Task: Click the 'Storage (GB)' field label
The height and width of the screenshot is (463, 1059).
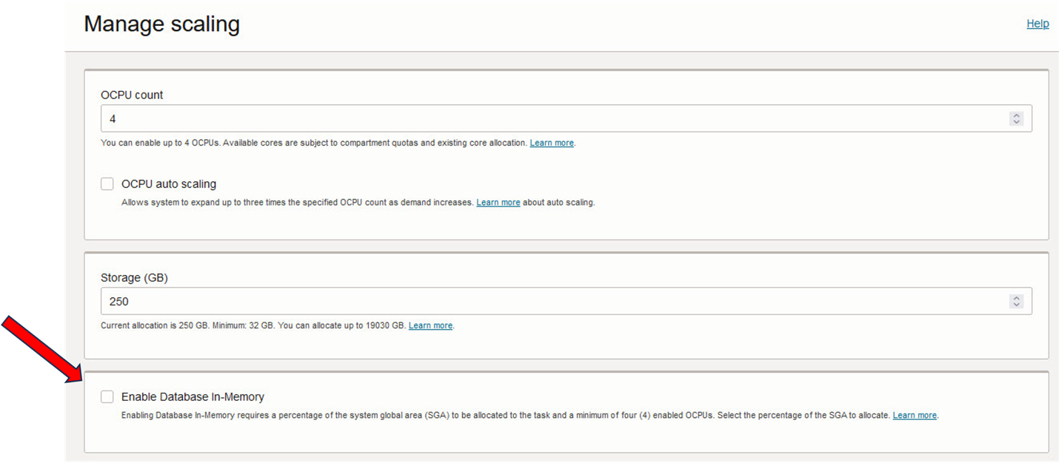Action: 134,278
